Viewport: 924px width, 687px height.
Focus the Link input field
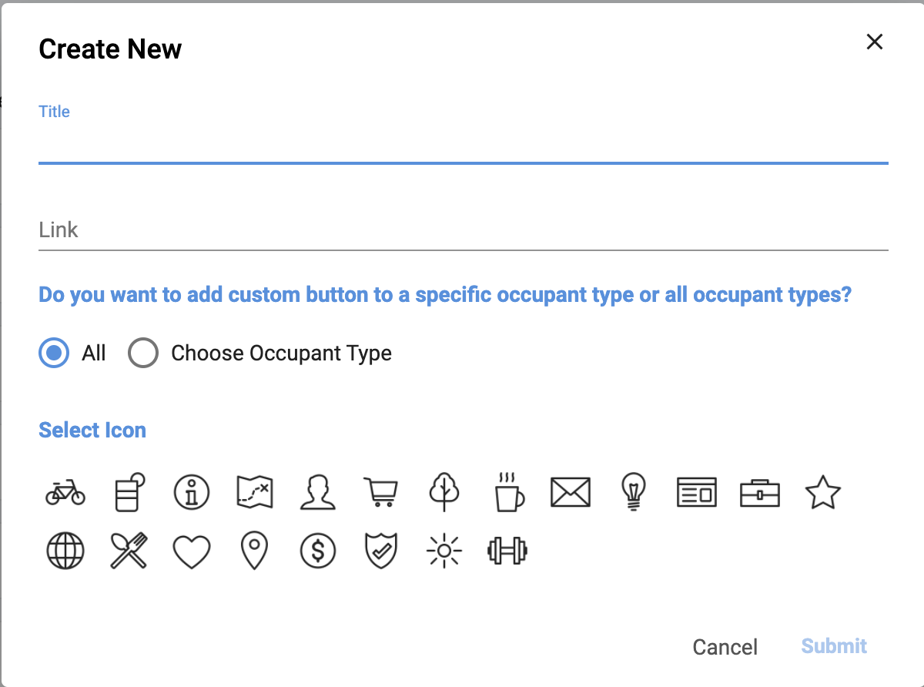(x=463, y=230)
